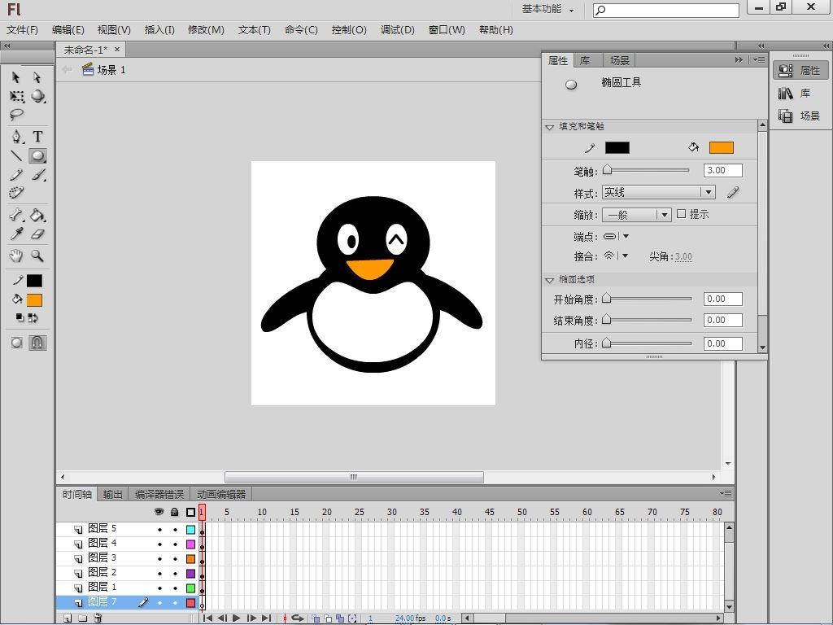Select the Deco tool
This screenshot has width=833, height=625.
click(16, 192)
